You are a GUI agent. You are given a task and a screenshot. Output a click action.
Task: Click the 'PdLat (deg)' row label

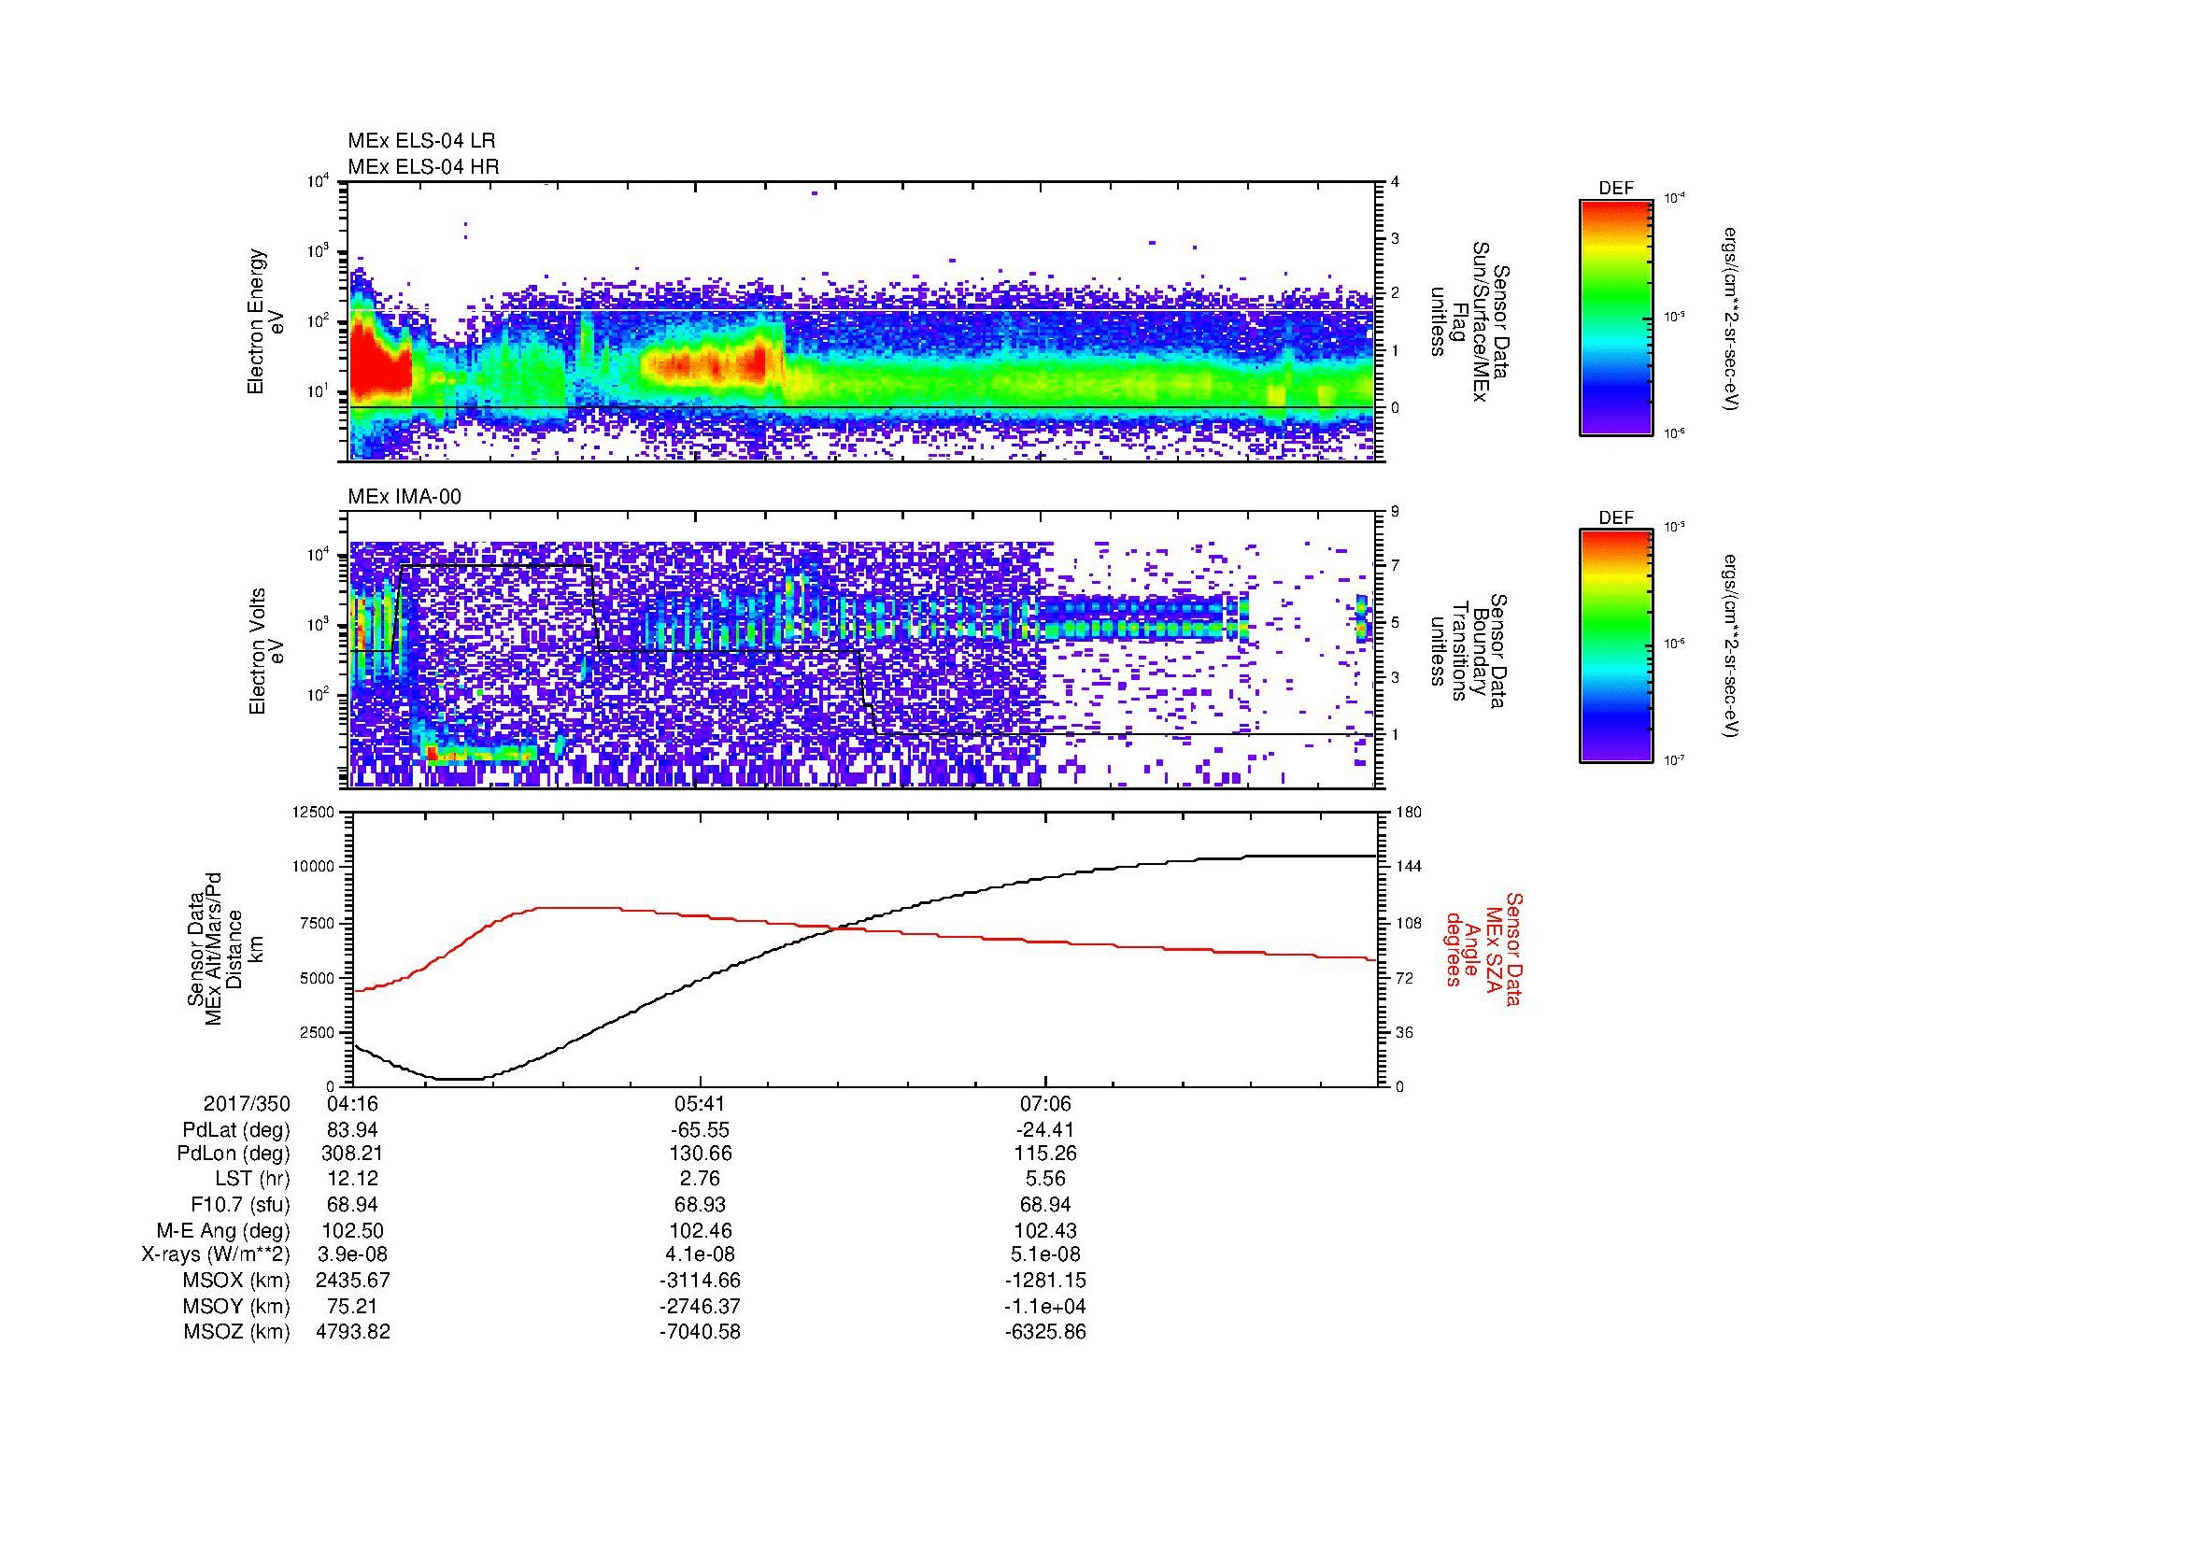click(236, 1130)
